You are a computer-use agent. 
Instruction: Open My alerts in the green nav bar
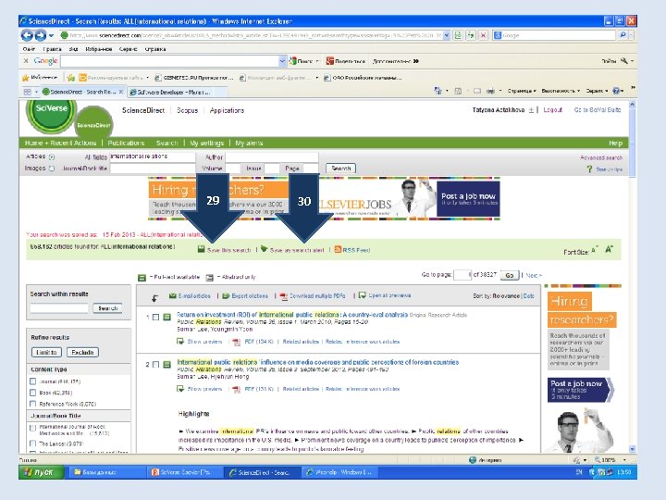(249, 143)
